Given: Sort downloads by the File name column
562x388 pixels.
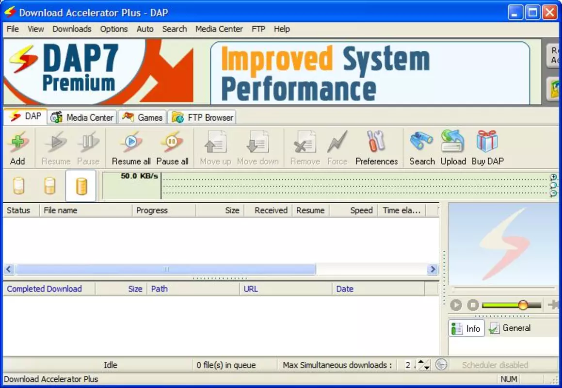Looking at the screenshot, I should pyautogui.click(x=86, y=210).
